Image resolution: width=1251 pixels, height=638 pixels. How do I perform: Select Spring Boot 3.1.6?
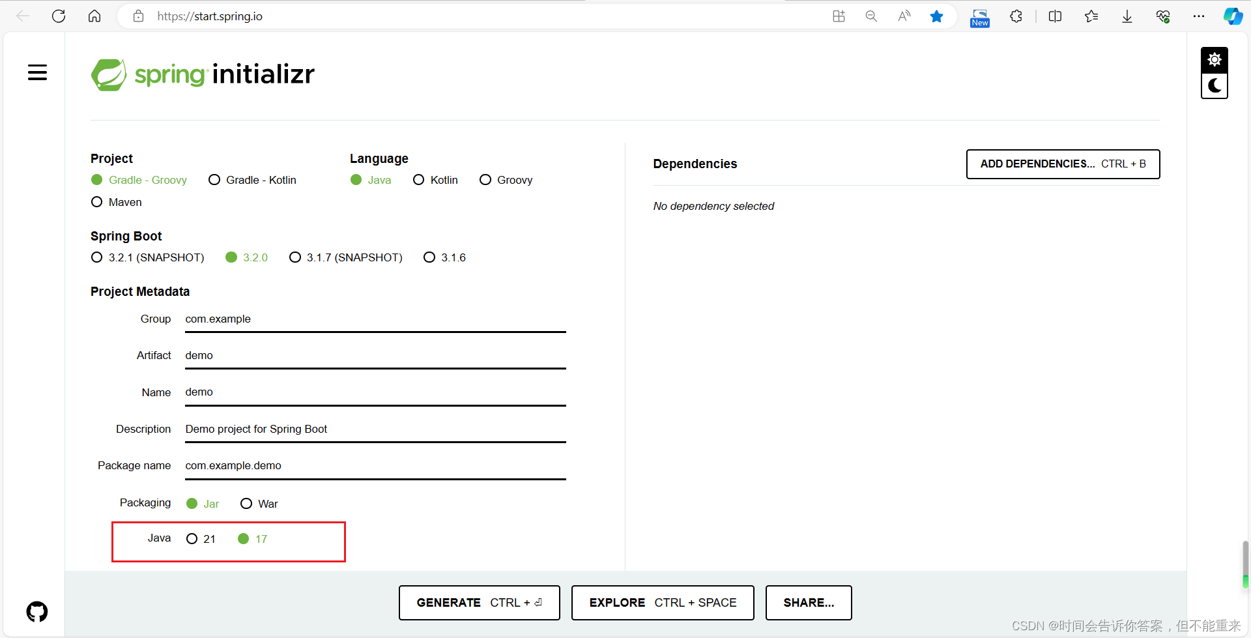point(444,257)
